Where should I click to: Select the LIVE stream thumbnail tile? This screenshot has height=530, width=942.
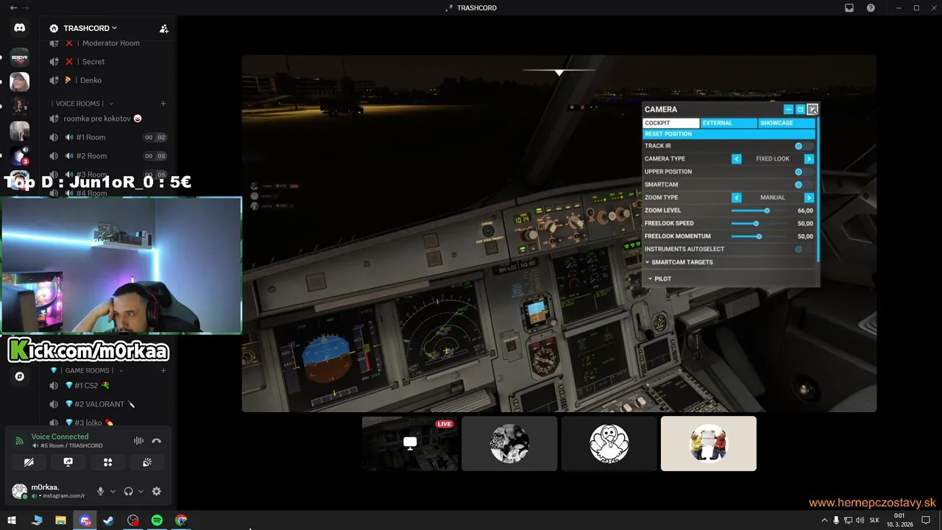pyautogui.click(x=410, y=443)
